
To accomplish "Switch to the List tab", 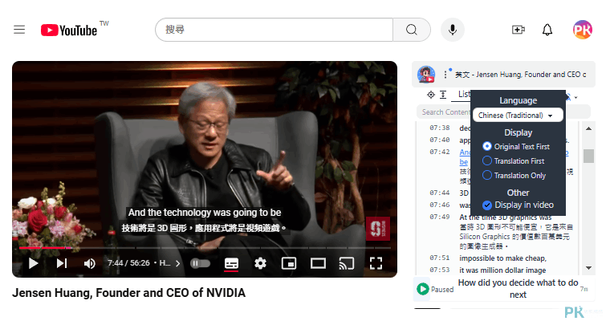I will click(x=463, y=94).
